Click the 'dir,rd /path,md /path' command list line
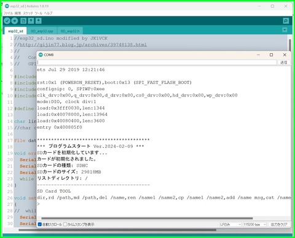 click(163, 198)
